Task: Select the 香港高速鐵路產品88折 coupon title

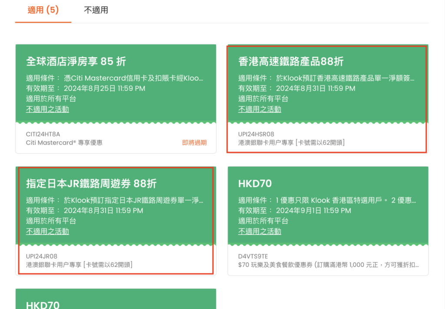Action: (x=291, y=61)
